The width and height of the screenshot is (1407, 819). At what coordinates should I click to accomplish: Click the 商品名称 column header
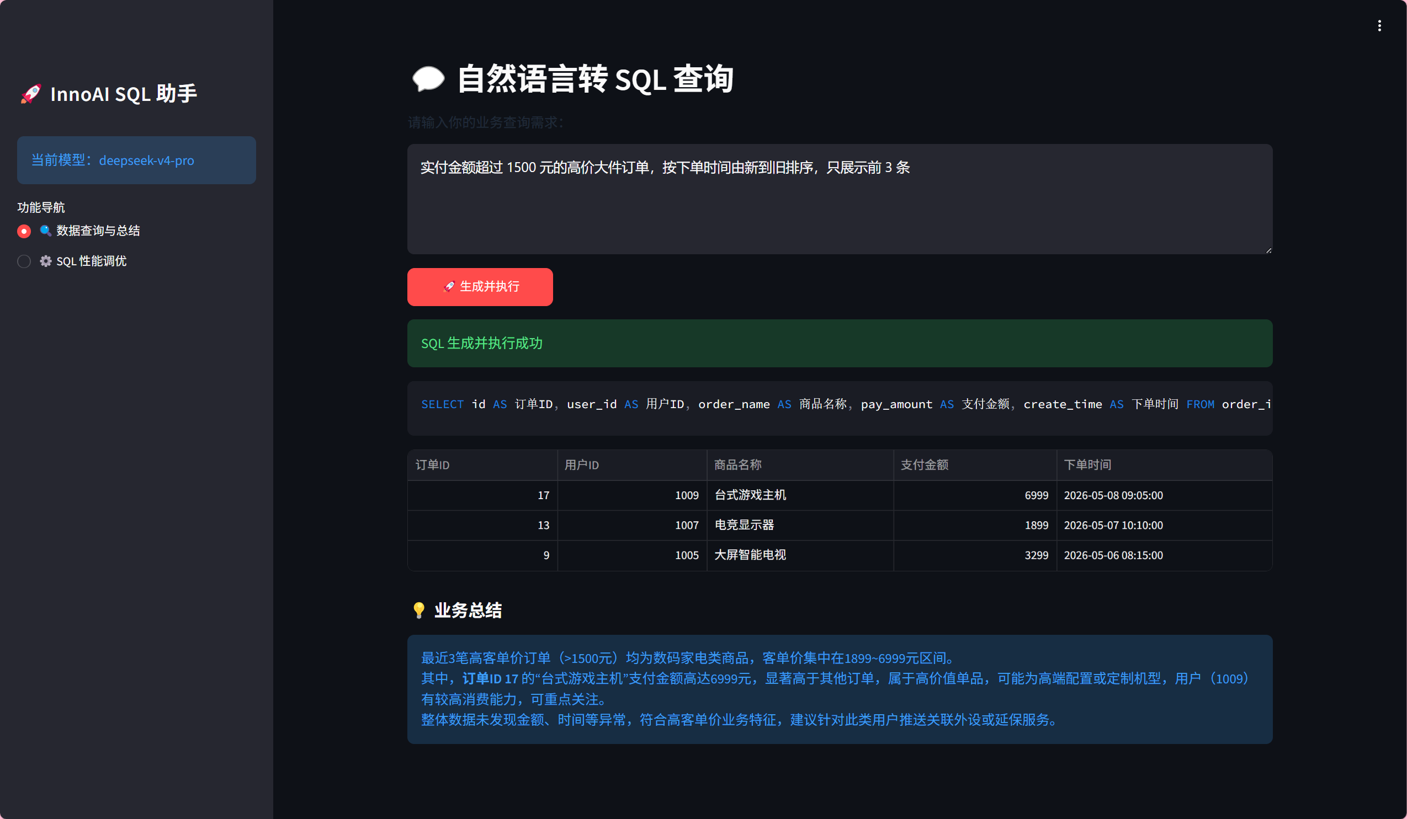point(800,465)
